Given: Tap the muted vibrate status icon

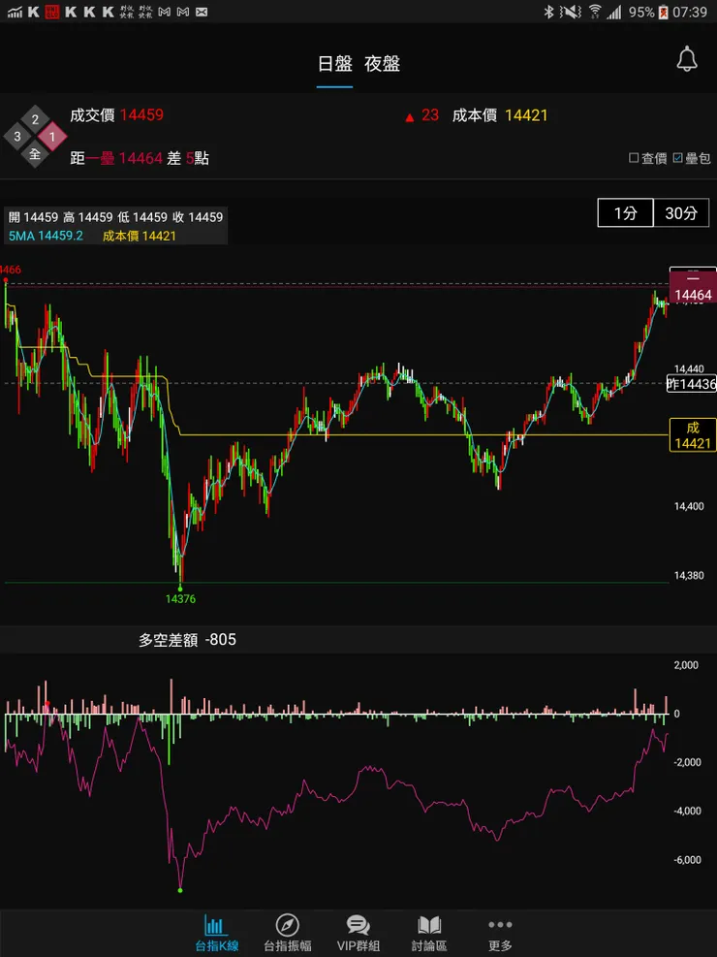Looking at the screenshot, I should 572,12.
